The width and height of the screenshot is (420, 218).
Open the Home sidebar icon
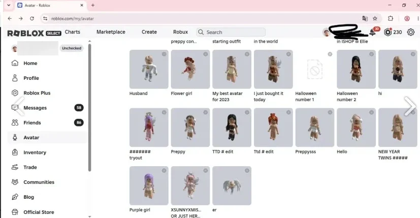(x=15, y=63)
